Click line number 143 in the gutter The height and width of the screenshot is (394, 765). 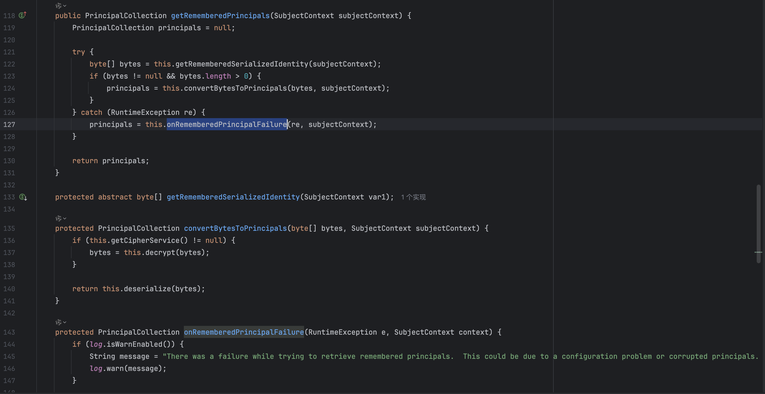[9, 332]
